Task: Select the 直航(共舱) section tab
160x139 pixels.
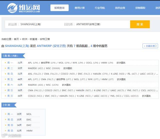Action: click(x=13, y=56)
